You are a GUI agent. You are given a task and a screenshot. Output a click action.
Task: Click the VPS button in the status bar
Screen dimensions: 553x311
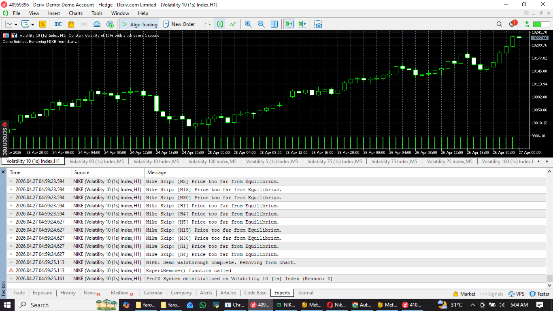(516, 294)
